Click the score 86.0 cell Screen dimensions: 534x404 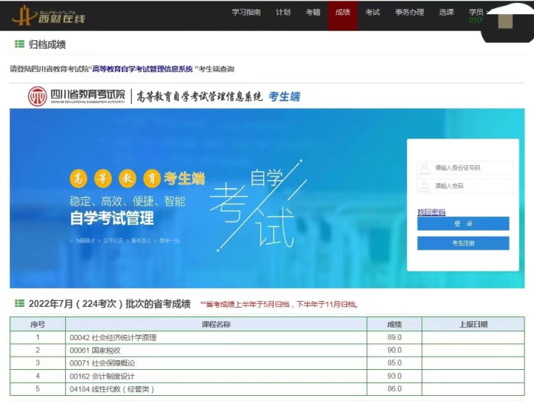pyautogui.click(x=395, y=388)
